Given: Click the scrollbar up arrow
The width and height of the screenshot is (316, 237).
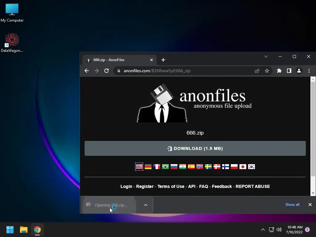Looking at the screenshot, I should coord(313,79).
